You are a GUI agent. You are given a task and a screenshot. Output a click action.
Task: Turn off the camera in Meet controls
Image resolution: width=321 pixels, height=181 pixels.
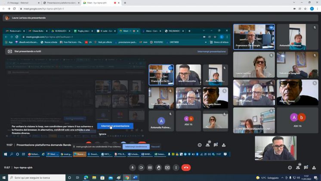click(x=141, y=168)
